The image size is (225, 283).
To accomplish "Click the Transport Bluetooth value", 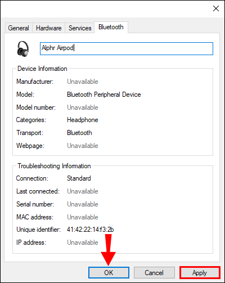I will [79, 133].
